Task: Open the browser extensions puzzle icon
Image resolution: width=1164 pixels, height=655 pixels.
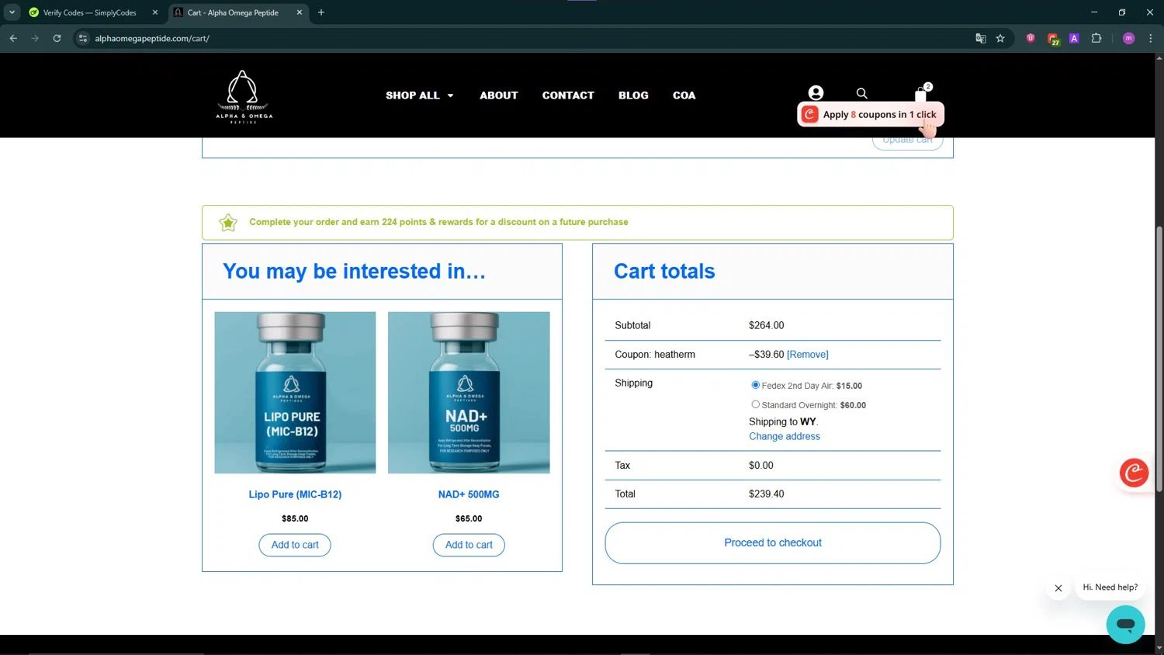Action: (x=1096, y=38)
